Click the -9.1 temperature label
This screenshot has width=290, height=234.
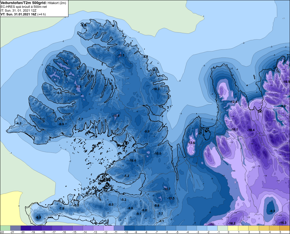coord(139,214)
